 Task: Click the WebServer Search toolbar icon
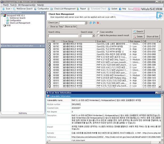(x=14, y=9)
